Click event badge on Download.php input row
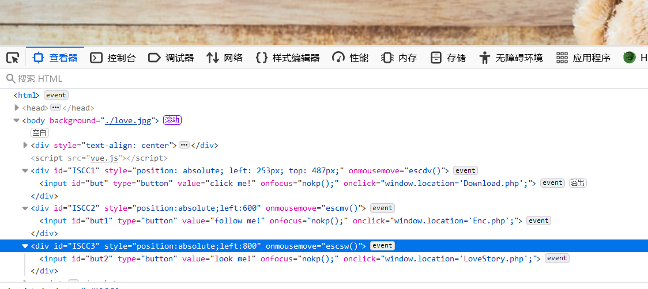 point(553,183)
